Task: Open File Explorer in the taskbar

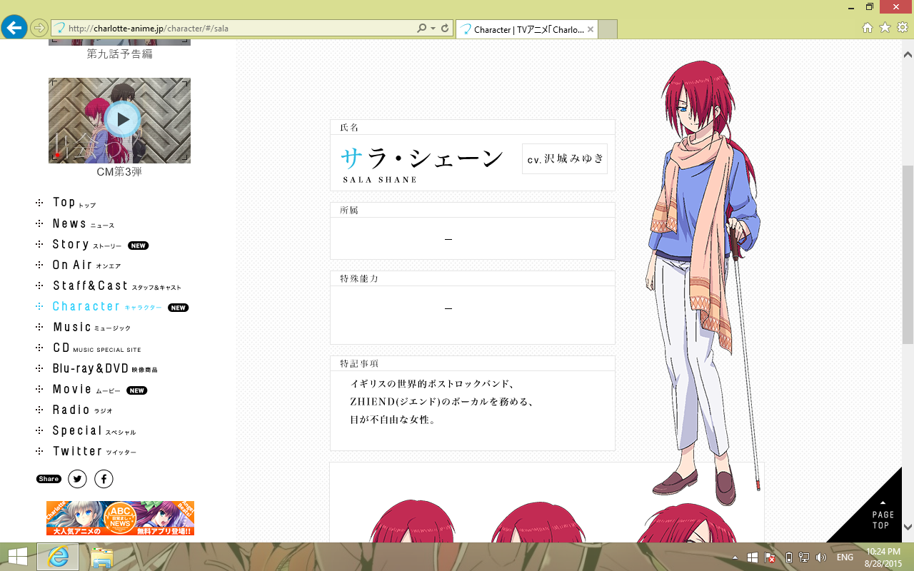Action: 102,557
